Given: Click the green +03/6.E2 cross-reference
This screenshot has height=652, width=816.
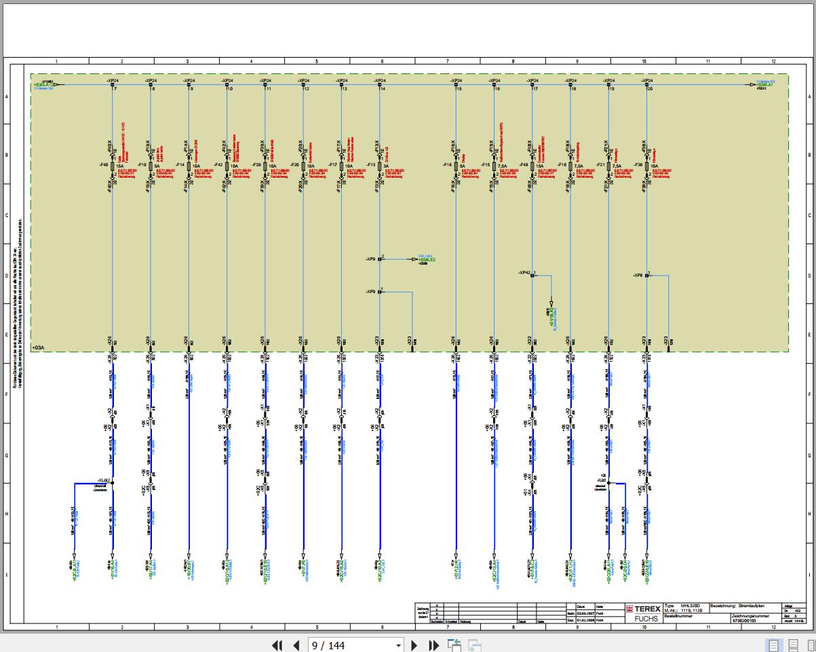Looking at the screenshot, I should click(x=427, y=260).
